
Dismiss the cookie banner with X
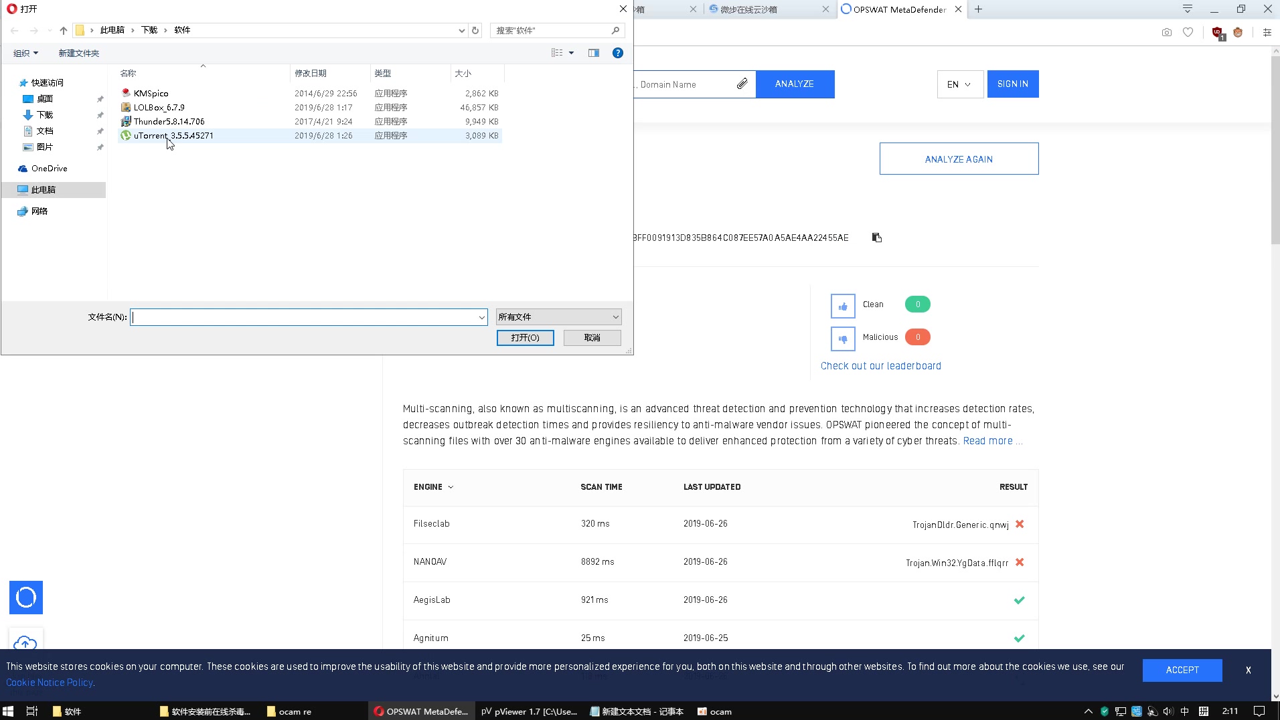click(x=1248, y=670)
